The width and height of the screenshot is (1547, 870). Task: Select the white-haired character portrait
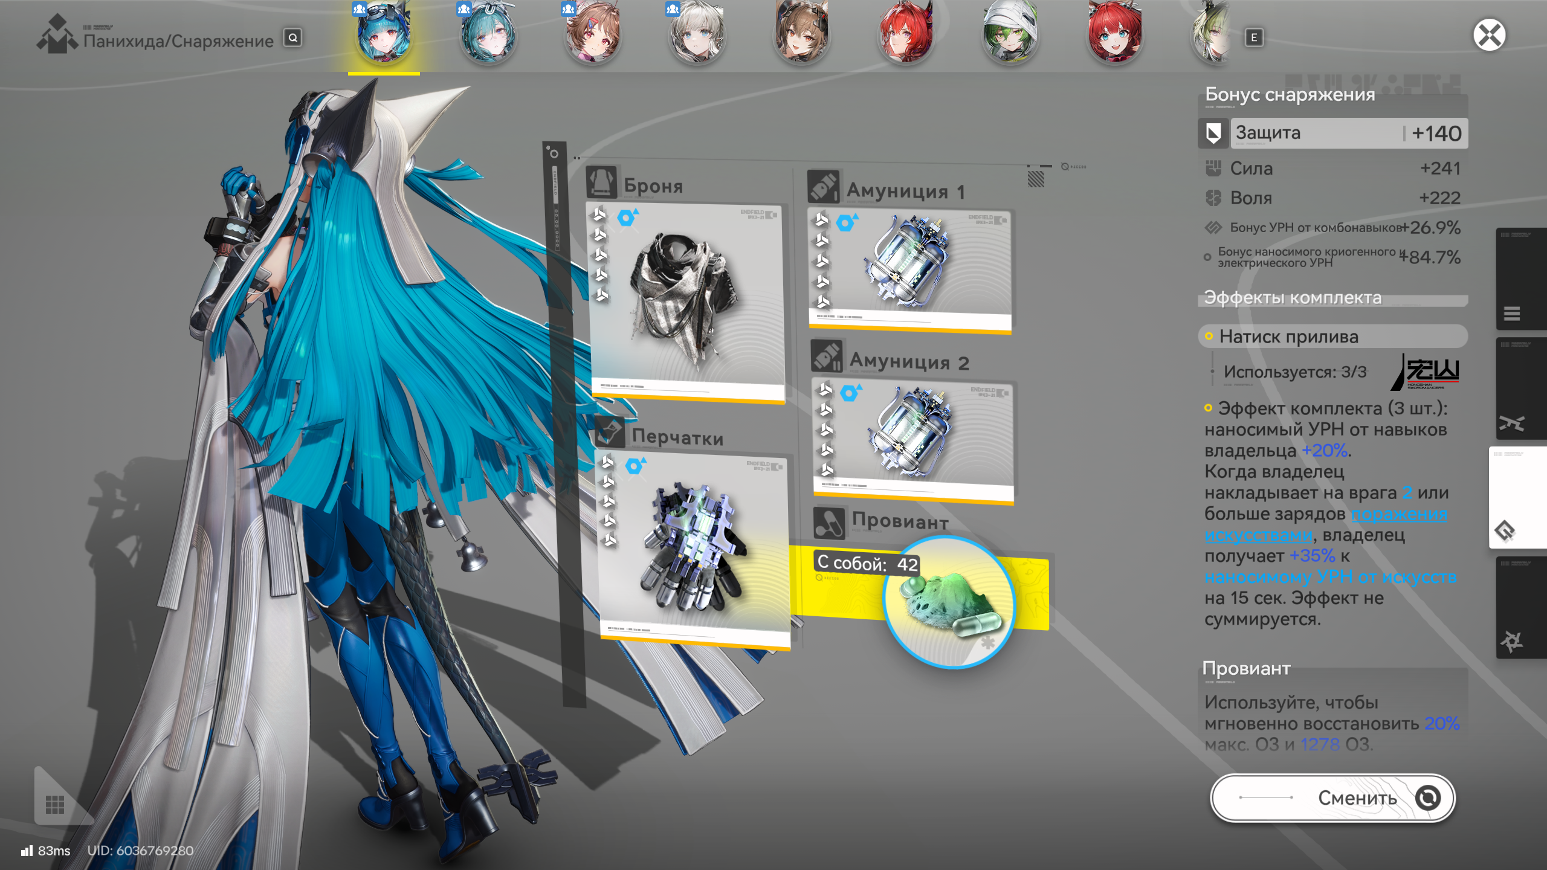coord(697,35)
